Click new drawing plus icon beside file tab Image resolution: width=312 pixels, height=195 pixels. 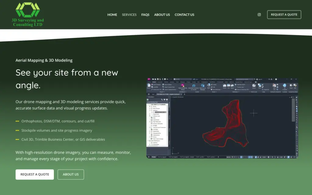(184, 94)
